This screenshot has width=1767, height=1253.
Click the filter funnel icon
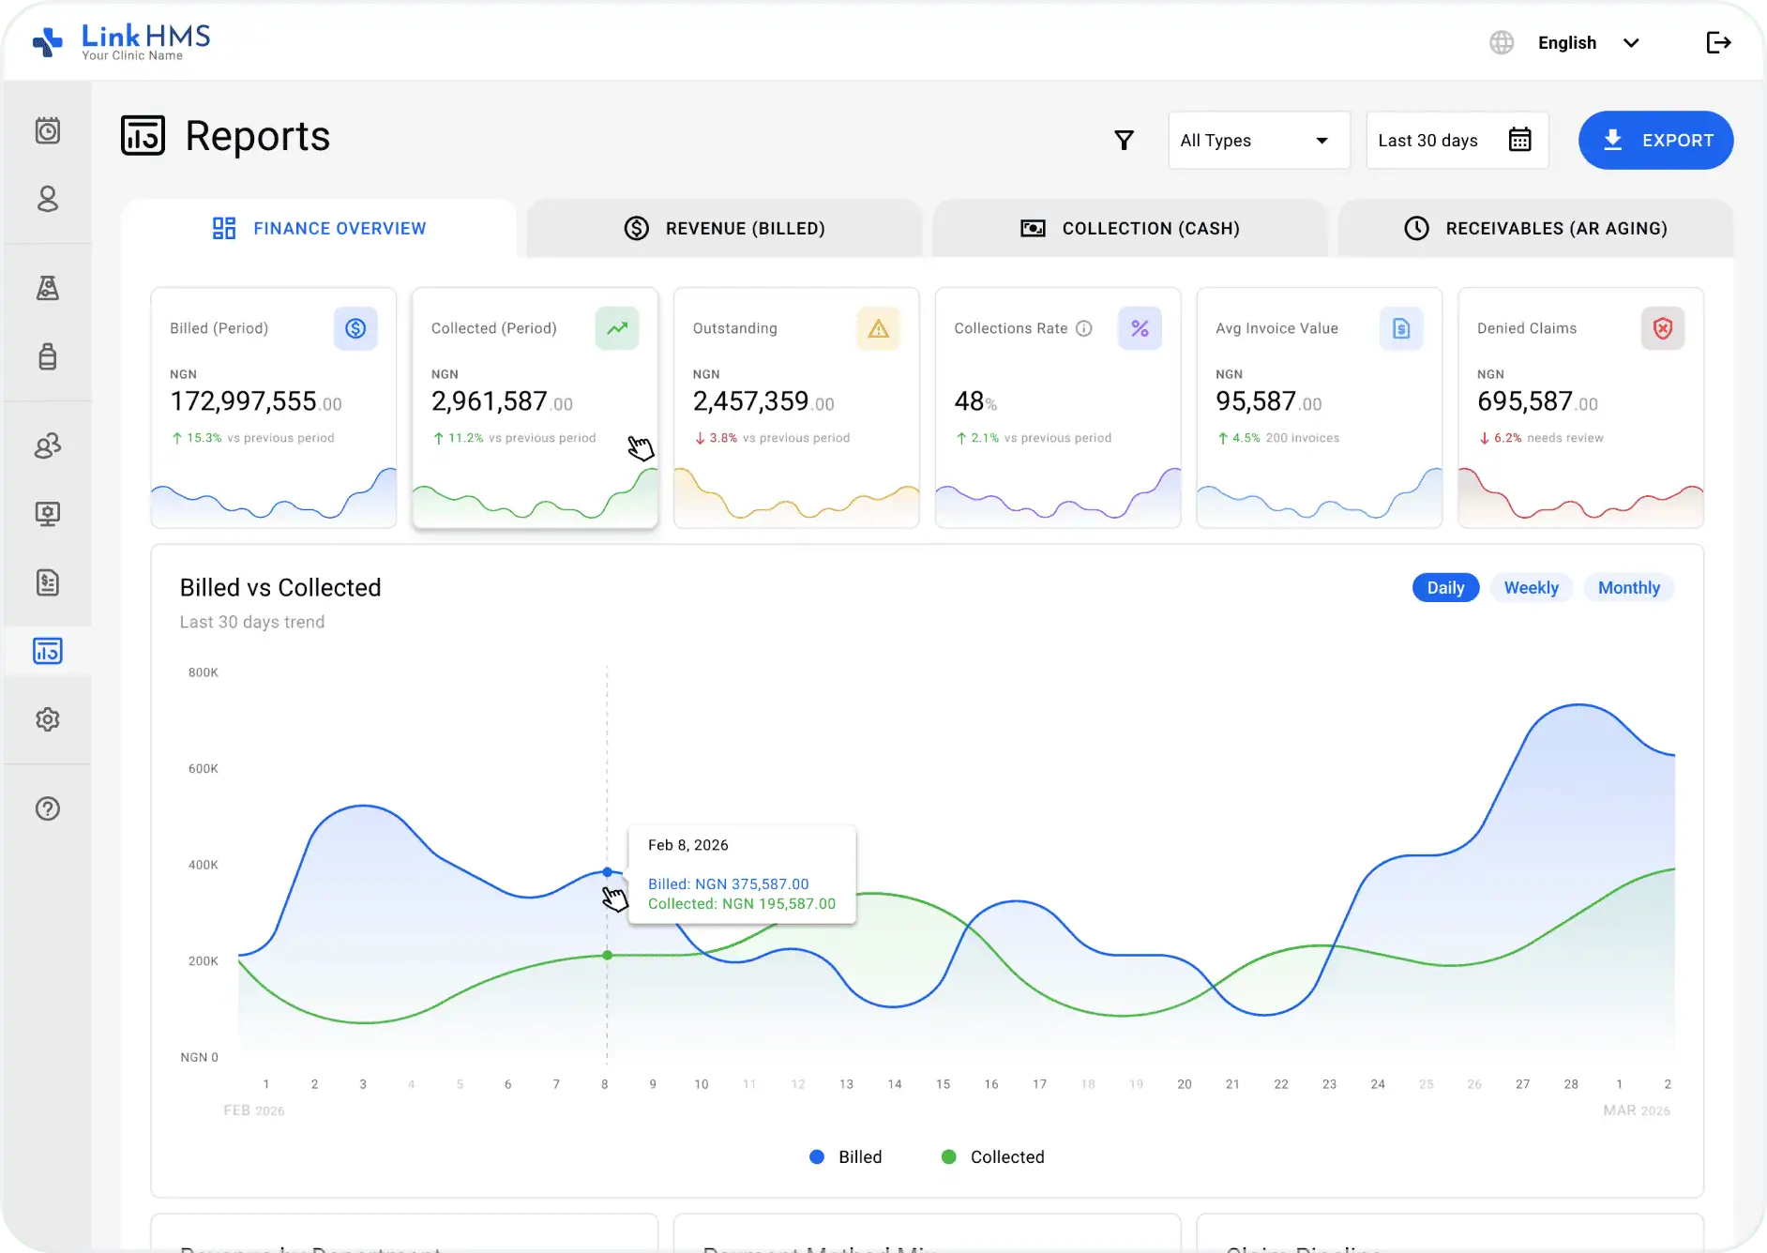(1124, 141)
